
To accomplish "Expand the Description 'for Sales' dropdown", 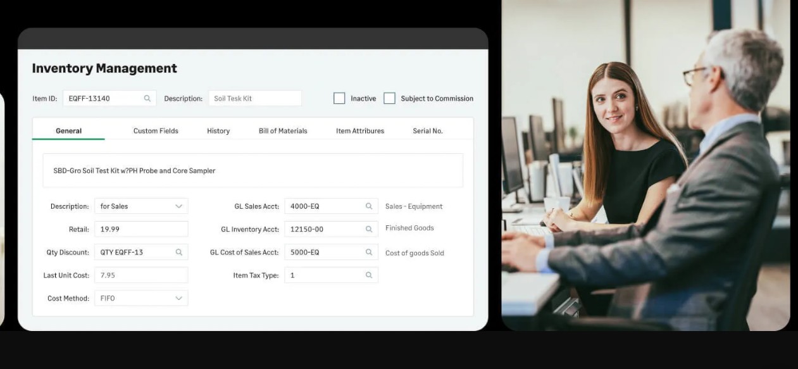I will tap(178, 206).
